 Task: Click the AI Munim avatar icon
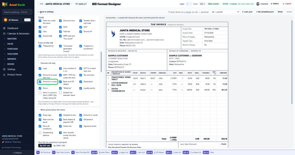6,20
